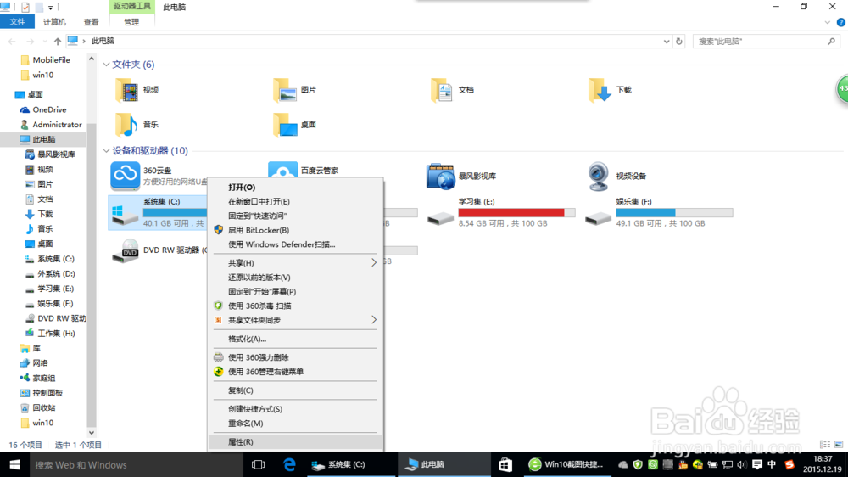Select the 系统集 (C:) Windows drive icon

125,215
